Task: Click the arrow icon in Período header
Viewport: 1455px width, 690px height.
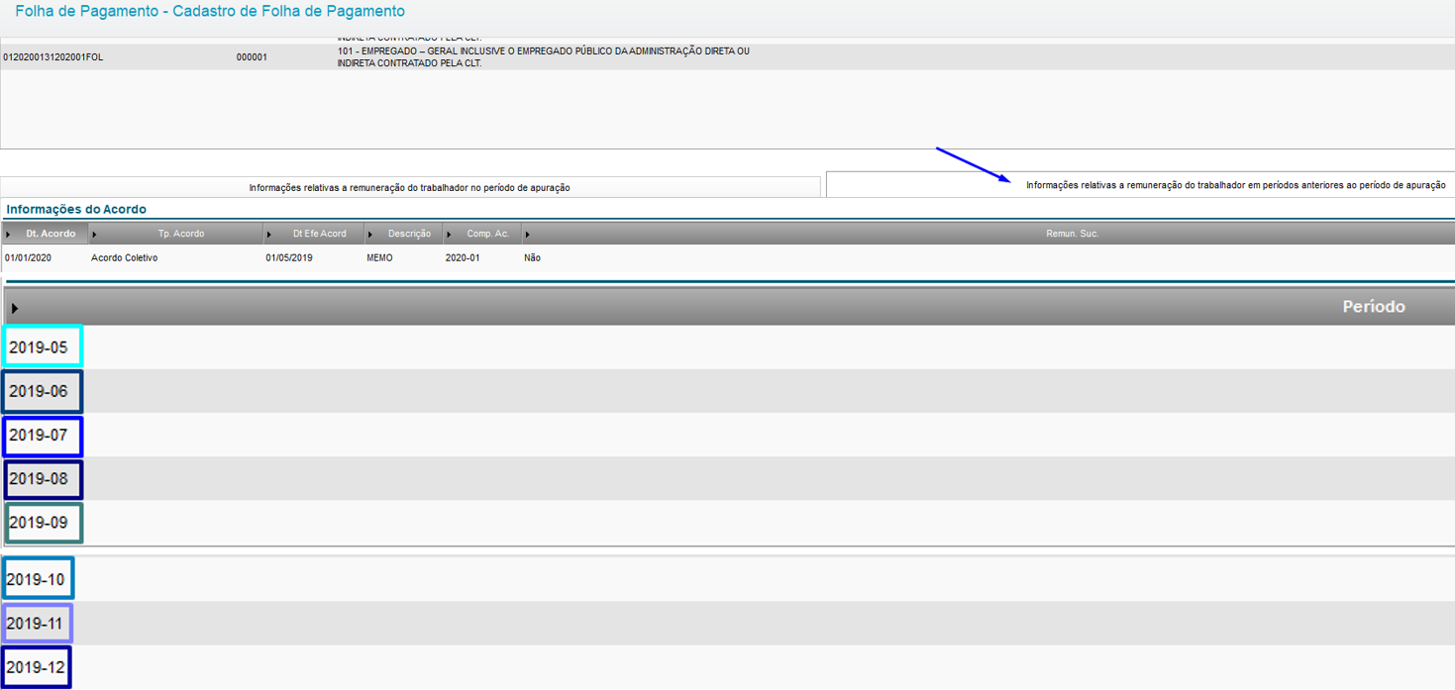Action: [x=15, y=308]
